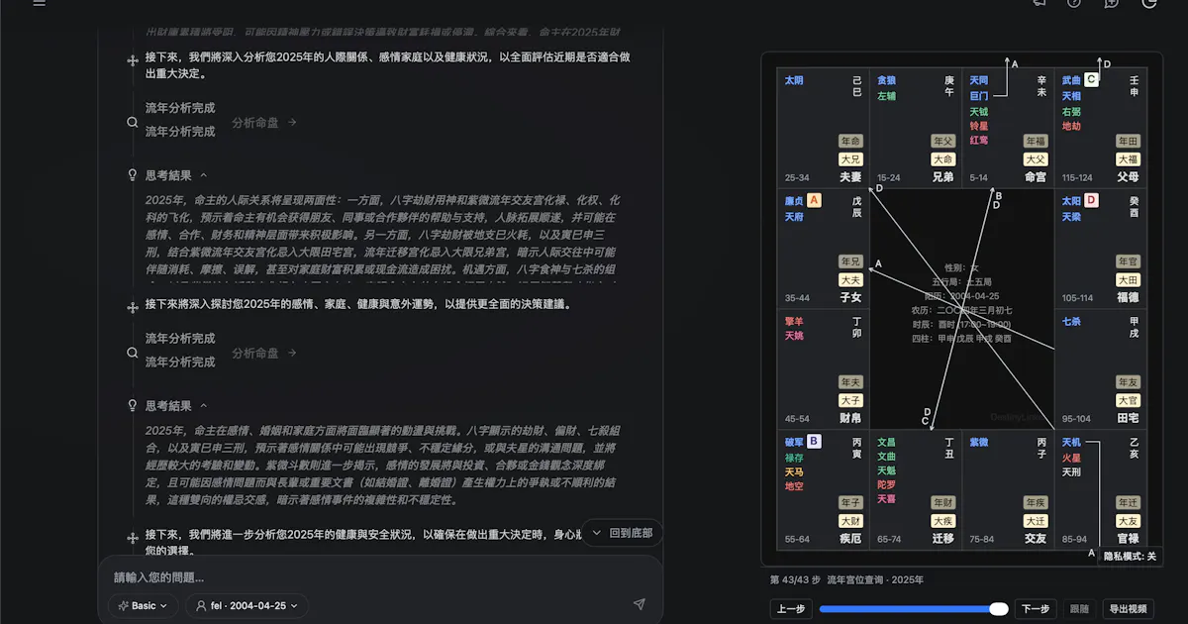The image size is (1188, 624).
Task: Collapse the second 思考結果 section
Action: click(203, 406)
